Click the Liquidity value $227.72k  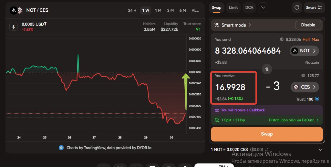(169, 29)
